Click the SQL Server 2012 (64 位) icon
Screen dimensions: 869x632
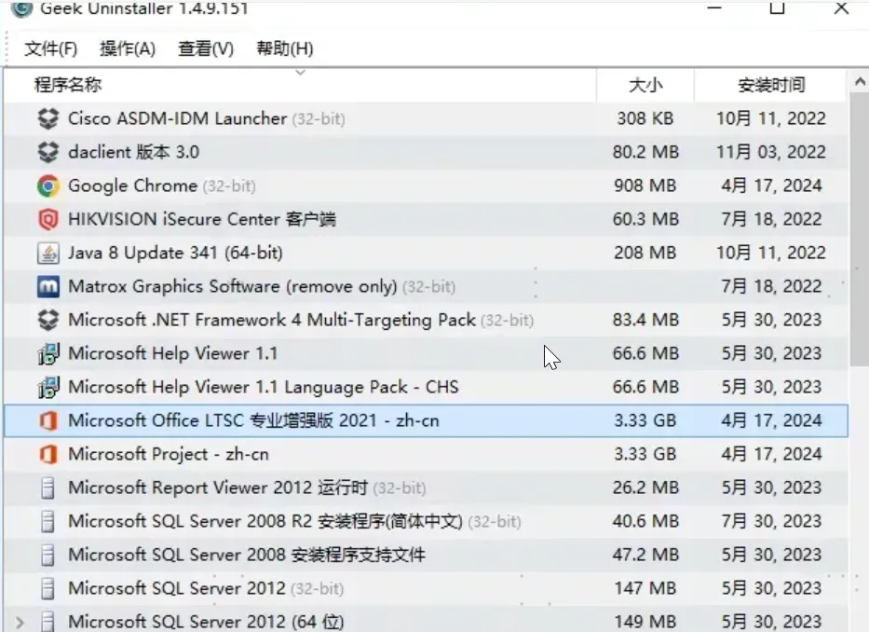click(x=48, y=622)
